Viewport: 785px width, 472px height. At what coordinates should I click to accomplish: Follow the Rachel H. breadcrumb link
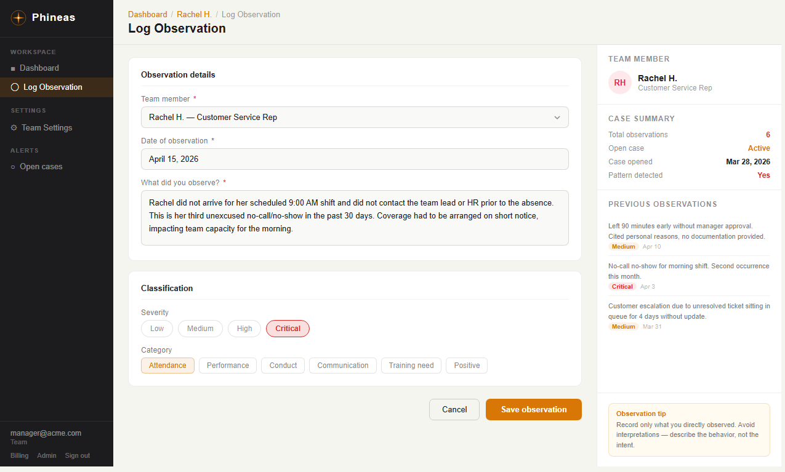[194, 14]
